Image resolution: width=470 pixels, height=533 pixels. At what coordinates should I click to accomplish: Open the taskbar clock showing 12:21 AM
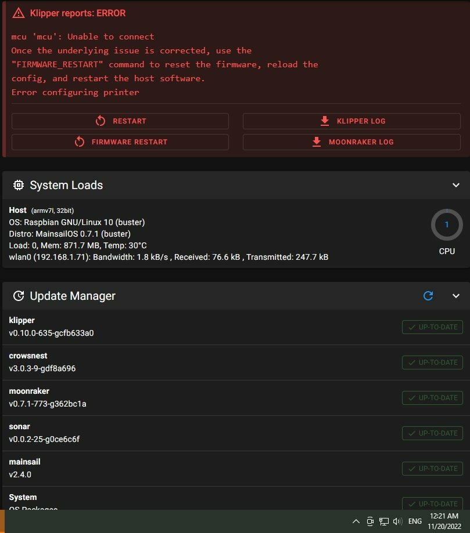tap(444, 521)
